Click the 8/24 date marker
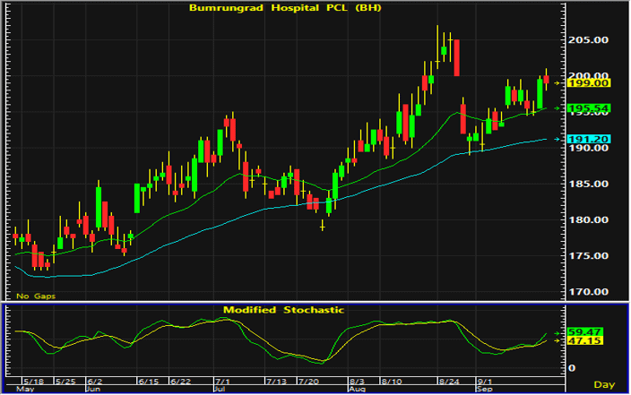 click(x=449, y=382)
